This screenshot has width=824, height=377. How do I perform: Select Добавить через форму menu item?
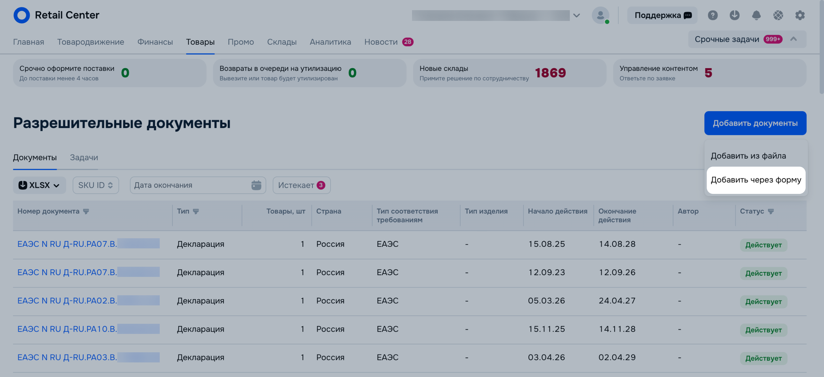pyautogui.click(x=756, y=180)
